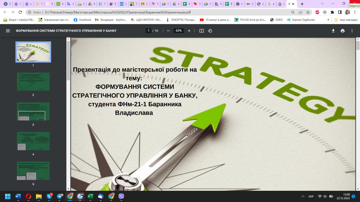Rotate the PDF counterclockwise
This screenshot has height=202, width=360.
coord(210,31)
